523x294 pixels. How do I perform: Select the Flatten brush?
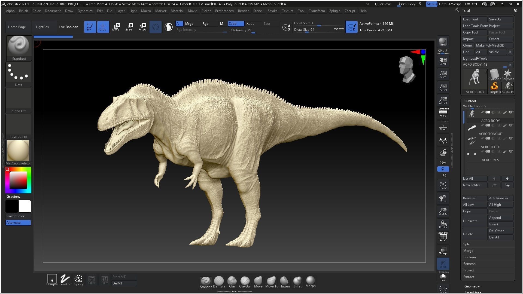[284, 282]
